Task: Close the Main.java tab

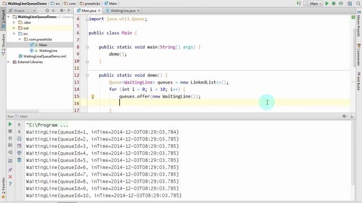Action: [100, 11]
